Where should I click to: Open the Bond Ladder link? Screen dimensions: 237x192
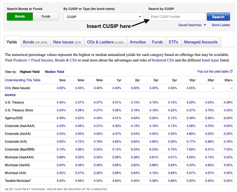point(221,25)
